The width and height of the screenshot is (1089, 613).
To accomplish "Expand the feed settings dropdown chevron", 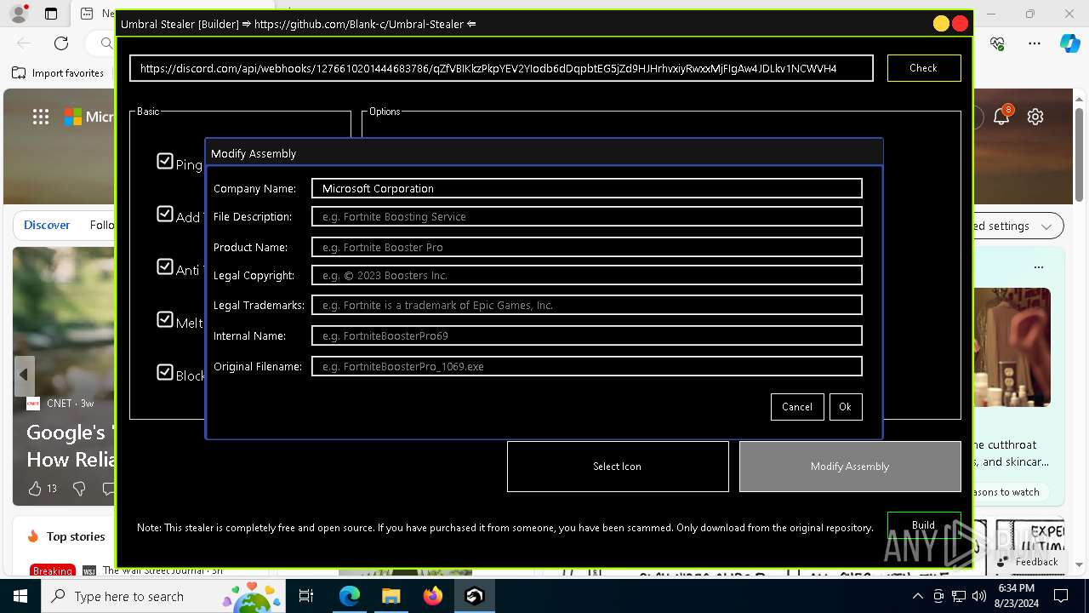I will tap(1046, 226).
